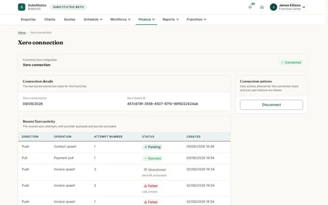Screen dimensions: 328x205
Task: Click the Disconnect button
Action: click(x=271, y=105)
